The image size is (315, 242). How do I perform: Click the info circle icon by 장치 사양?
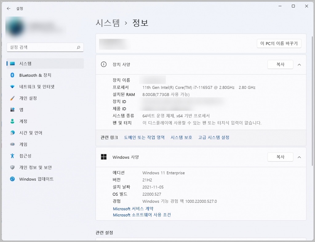click(104, 64)
